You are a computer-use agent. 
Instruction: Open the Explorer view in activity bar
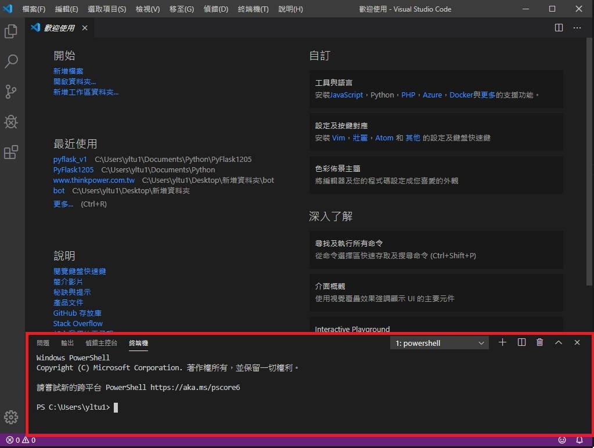click(11, 31)
